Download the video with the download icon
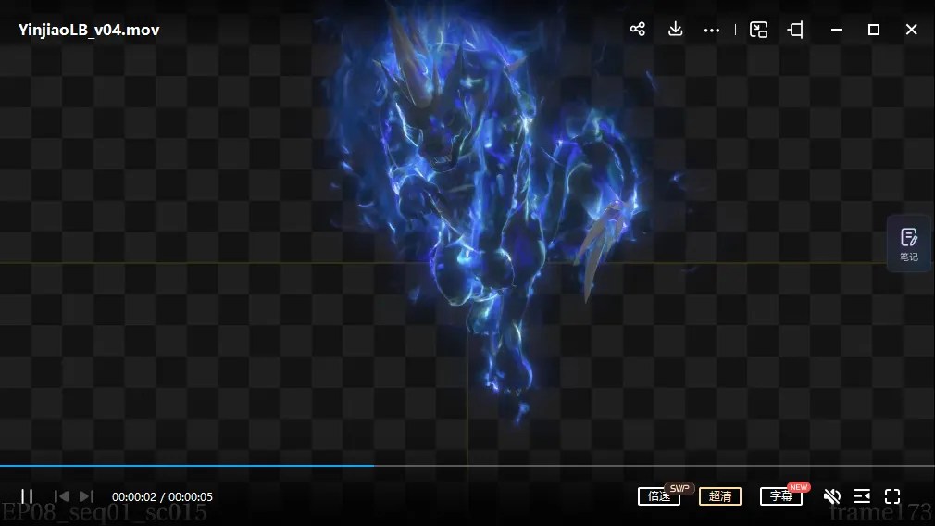This screenshot has width=935, height=526. tap(675, 30)
